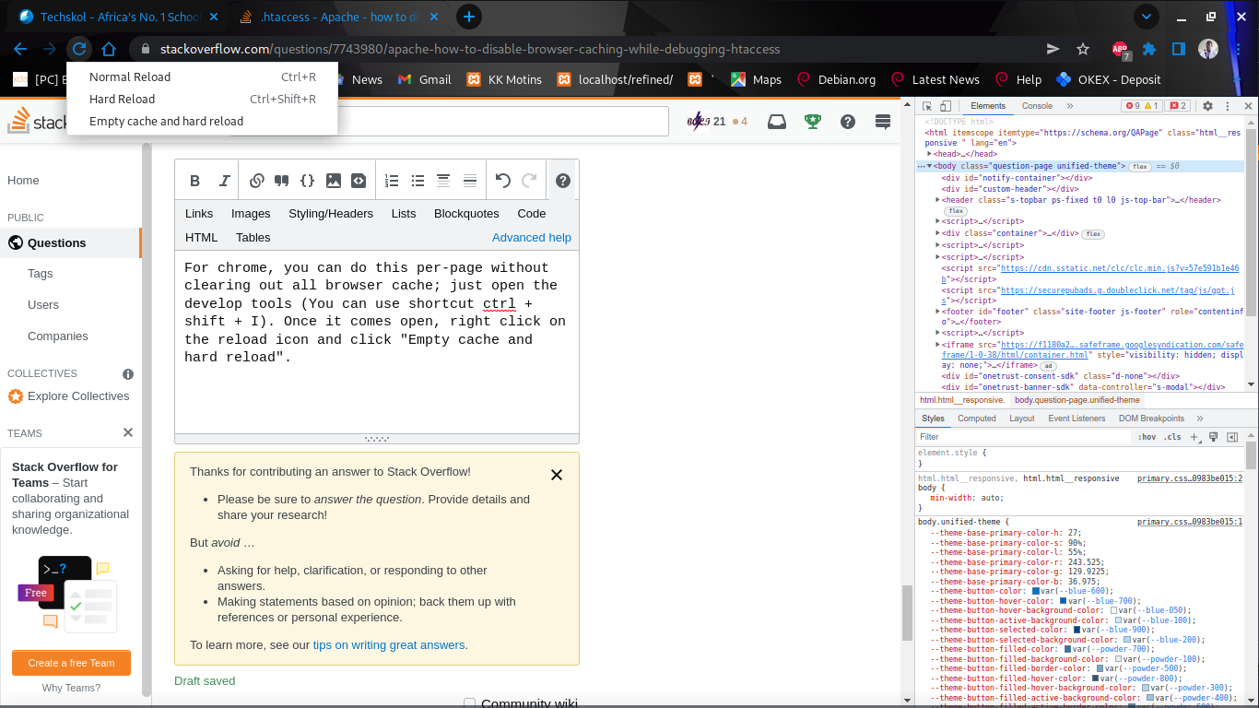The image size is (1259, 708).
Task: Toggle the :hov element state panel
Action: click(1147, 437)
